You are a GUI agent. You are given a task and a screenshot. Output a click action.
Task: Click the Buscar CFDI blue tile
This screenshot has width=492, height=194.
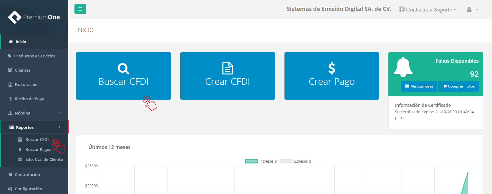pyautogui.click(x=123, y=76)
